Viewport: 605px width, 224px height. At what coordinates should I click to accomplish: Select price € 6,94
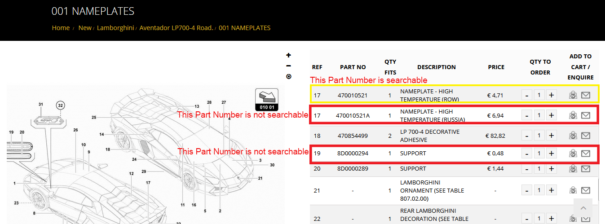point(496,116)
